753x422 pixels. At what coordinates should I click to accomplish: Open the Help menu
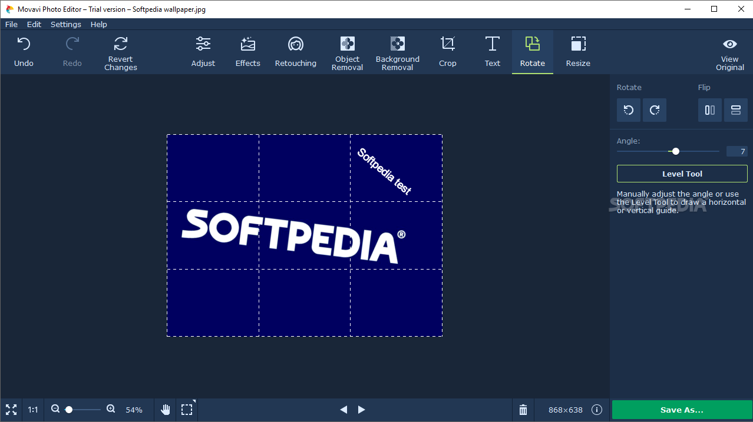coord(99,24)
